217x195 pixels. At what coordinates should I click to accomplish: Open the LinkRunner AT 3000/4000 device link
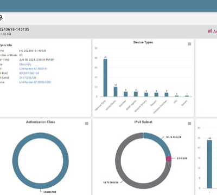(x=35, y=82)
